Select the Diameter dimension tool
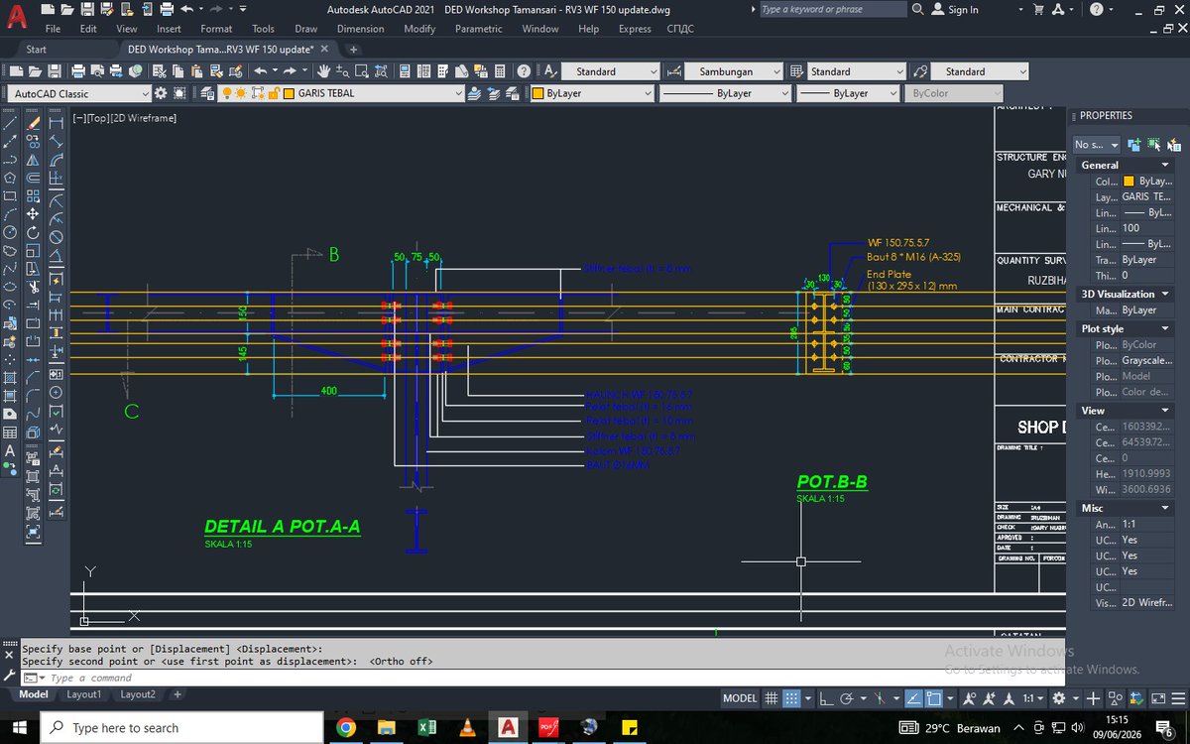1190x744 pixels. coord(56,236)
